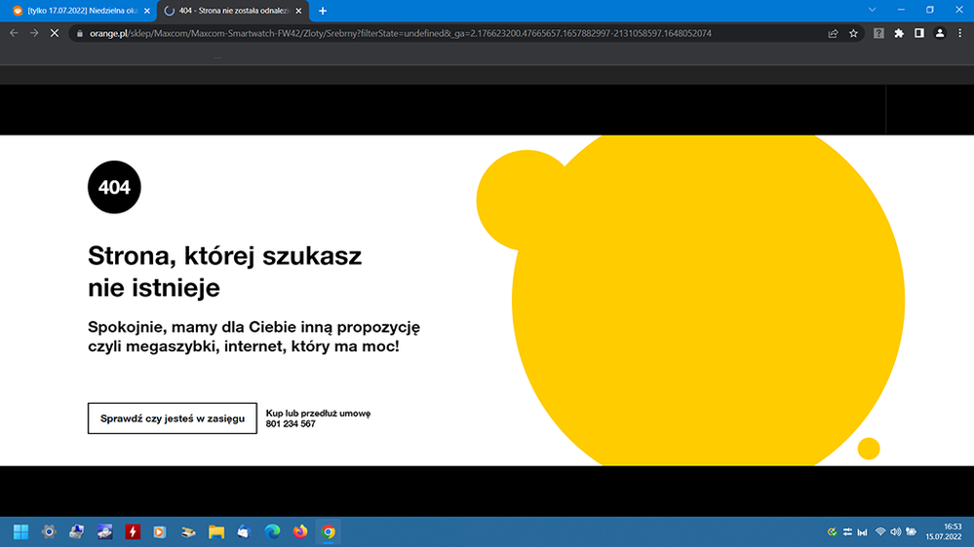Launch Firefox from the taskbar
974x547 pixels.
(x=300, y=531)
